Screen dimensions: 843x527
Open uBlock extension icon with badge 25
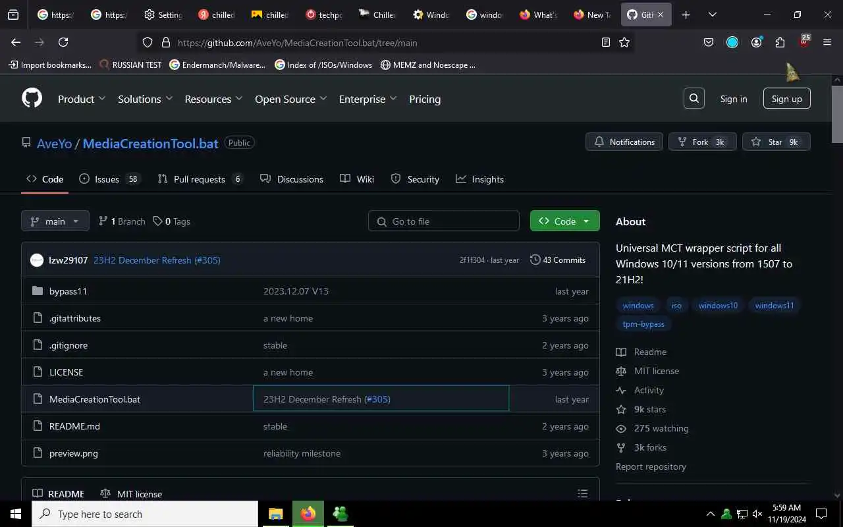coord(803,42)
